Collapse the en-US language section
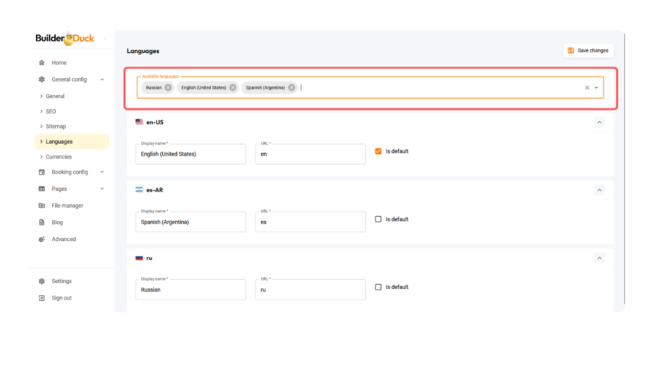The width and height of the screenshot is (655, 368). tap(599, 122)
